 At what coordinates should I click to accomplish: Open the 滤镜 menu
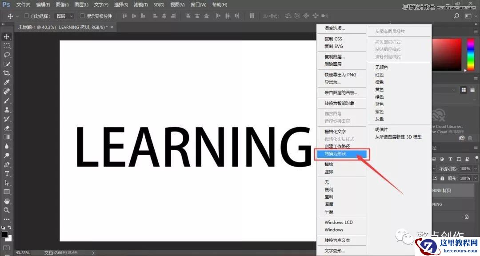(x=140, y=4)
